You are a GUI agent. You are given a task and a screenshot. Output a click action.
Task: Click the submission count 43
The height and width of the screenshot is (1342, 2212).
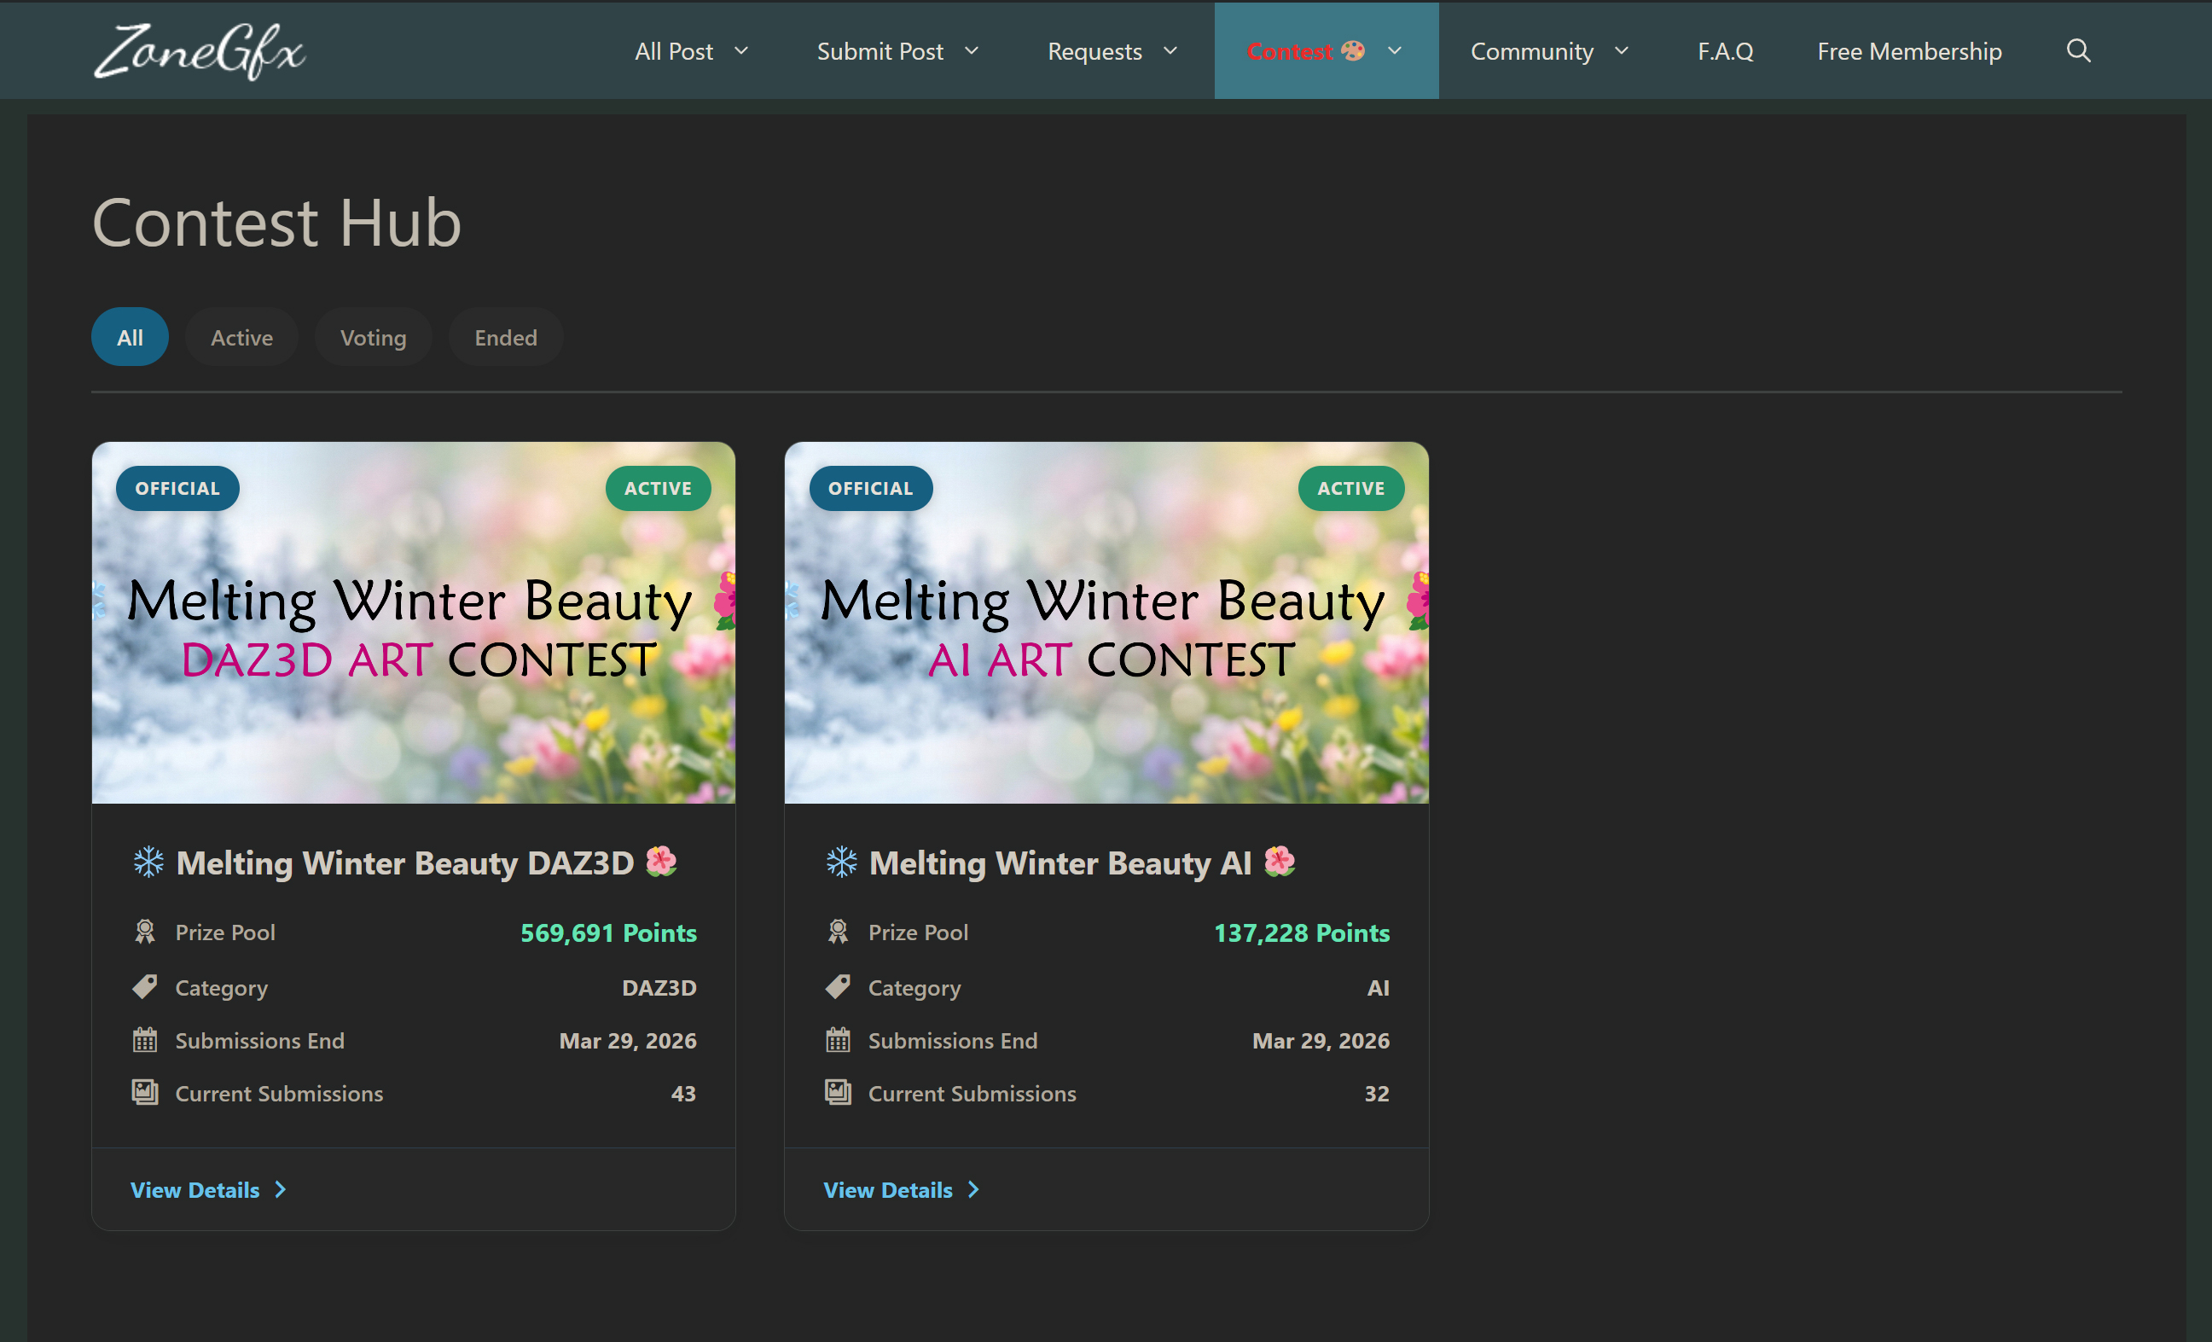pyautogui.click(x=683, y=1094)
